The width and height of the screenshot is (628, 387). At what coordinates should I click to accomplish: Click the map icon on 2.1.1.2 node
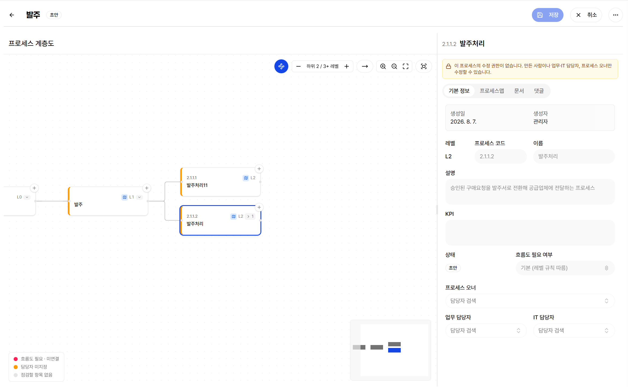[233, 216]
